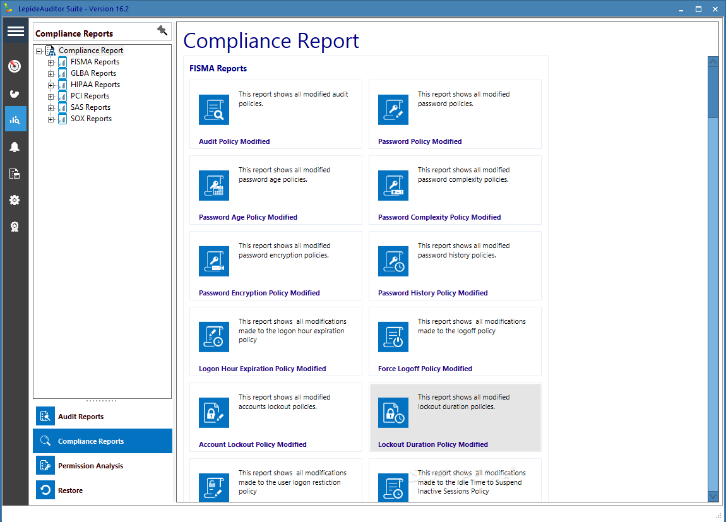The height and width of the screenshot is (522, 726).
Task: Click the Force Logoff Policy Modified icon
Action: point(393,337)
